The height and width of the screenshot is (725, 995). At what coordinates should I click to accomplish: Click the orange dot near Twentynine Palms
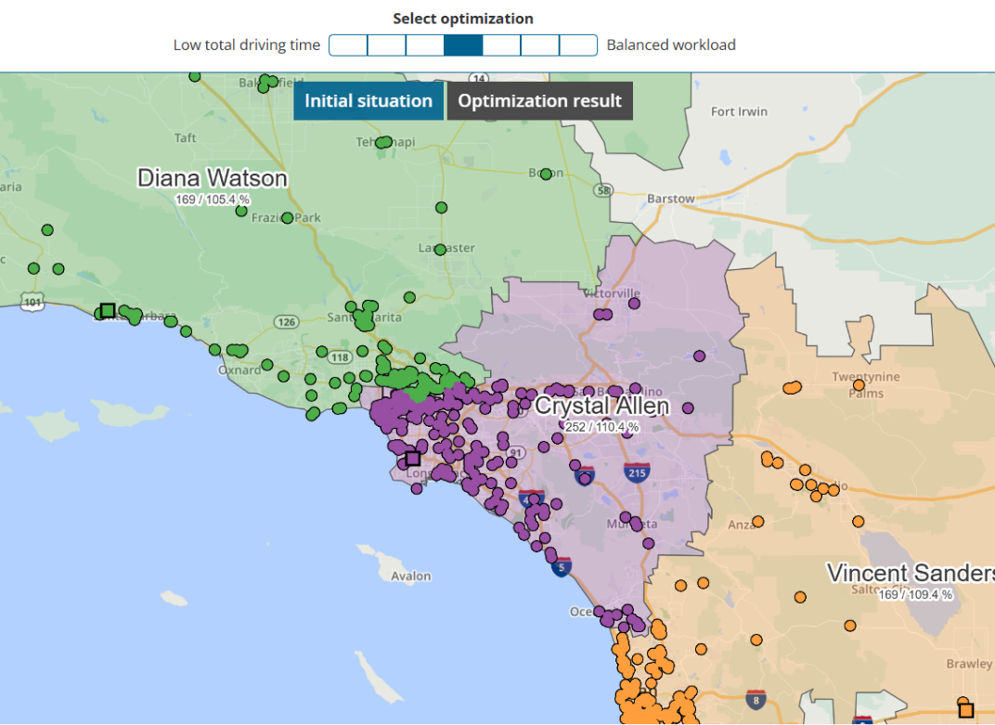[x=859, y=384]
